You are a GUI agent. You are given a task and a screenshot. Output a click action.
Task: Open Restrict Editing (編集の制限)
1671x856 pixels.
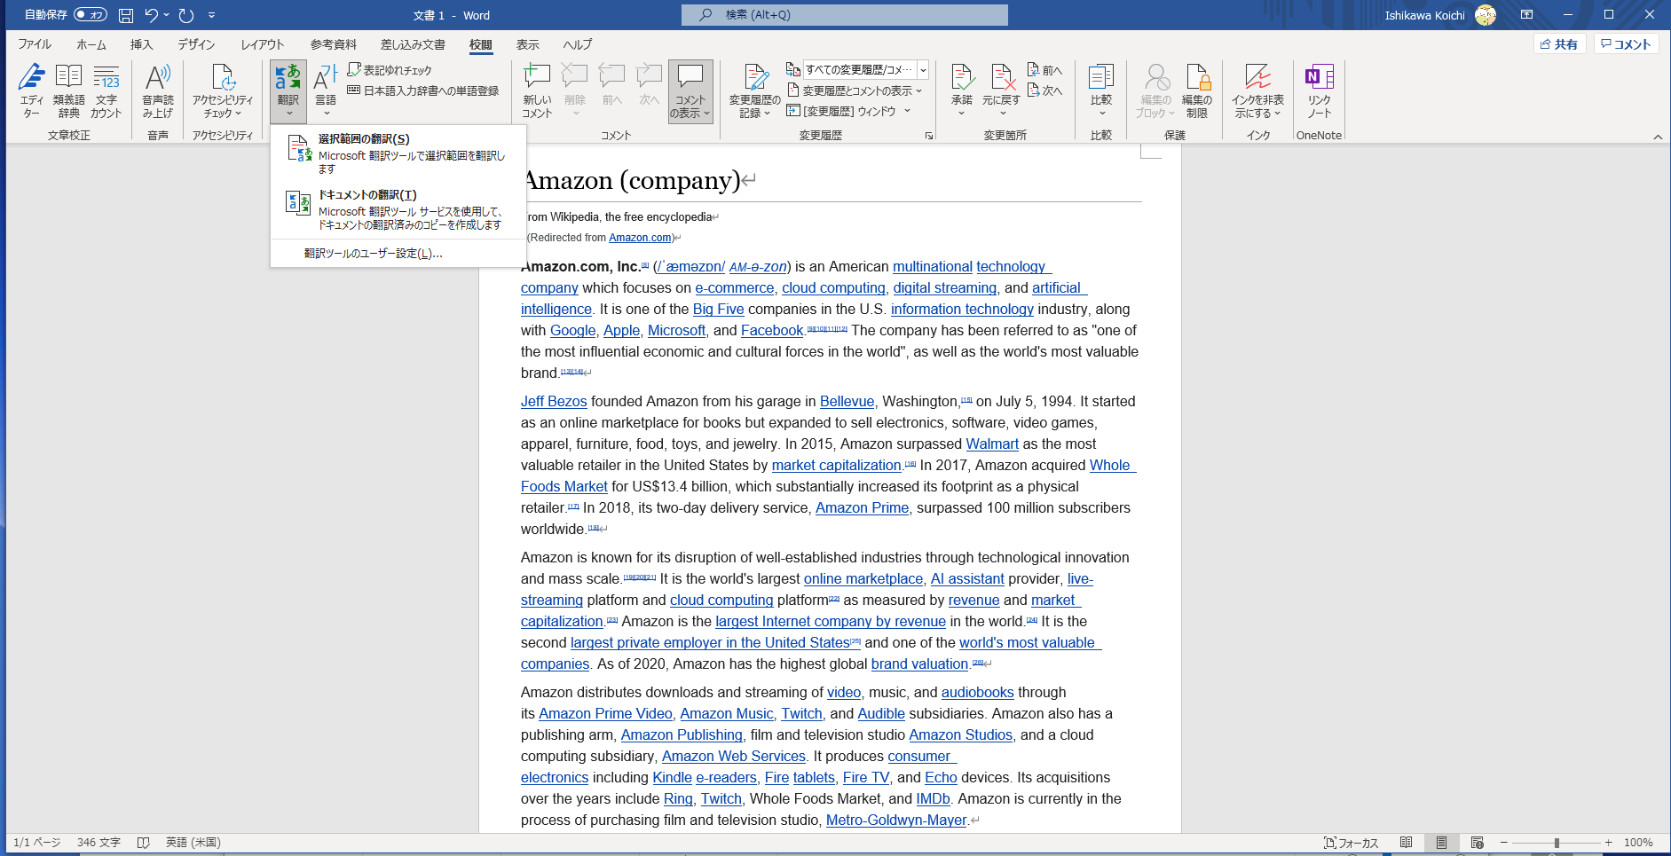(x=1197, y=90)
